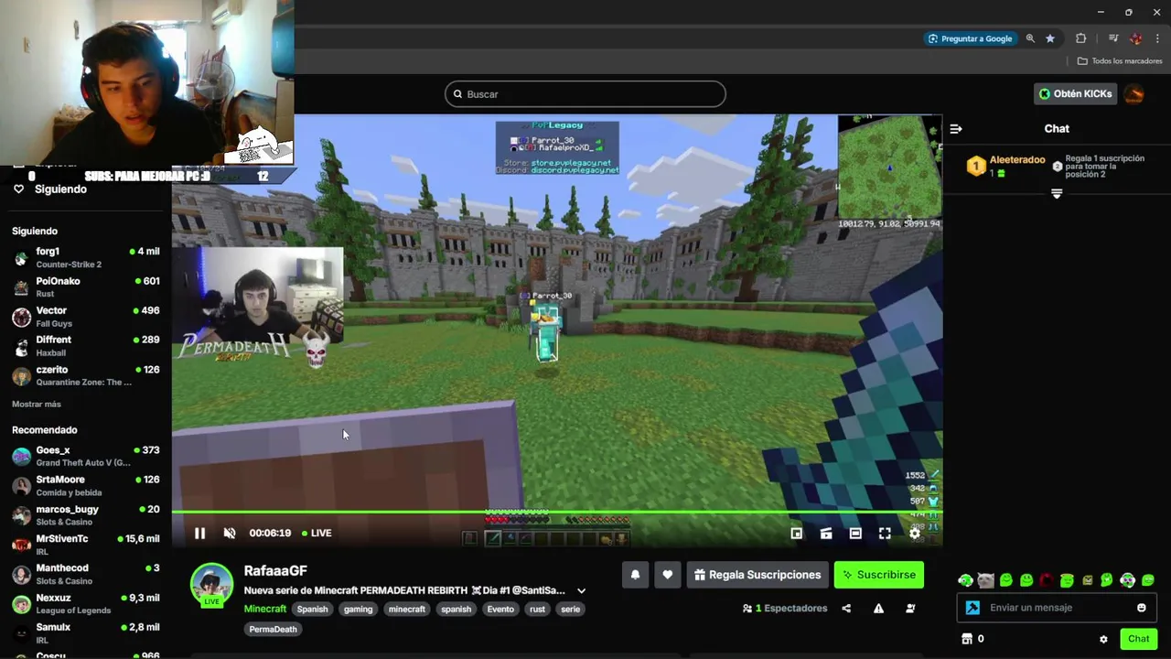
Task: Open the chat identity badge icon
Action: (972, 608)
